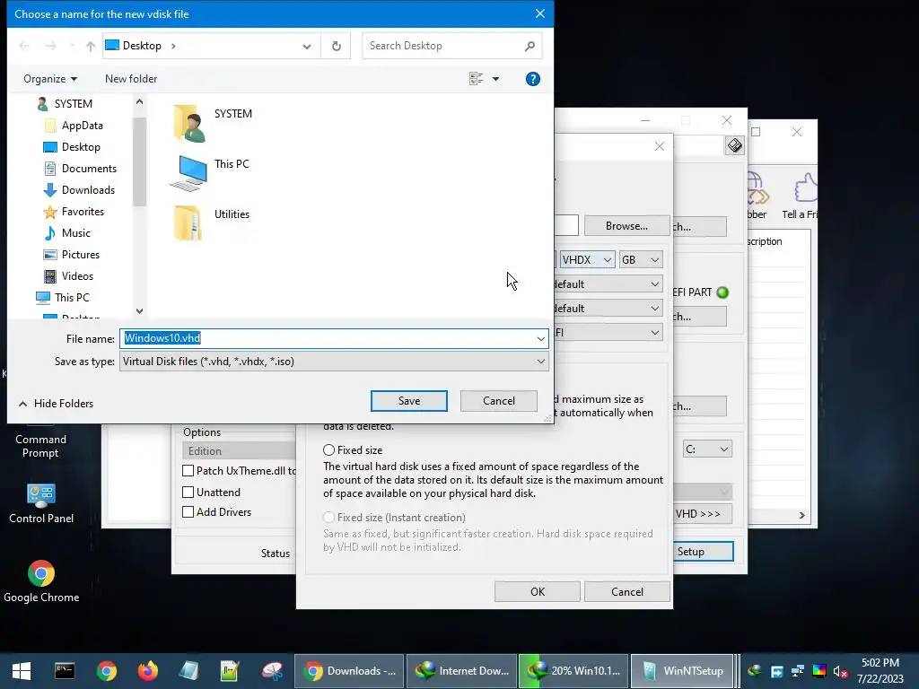Switch to 20% Win10 download taskbar window
Screen dimensions: 919x689
click(573, 671)
